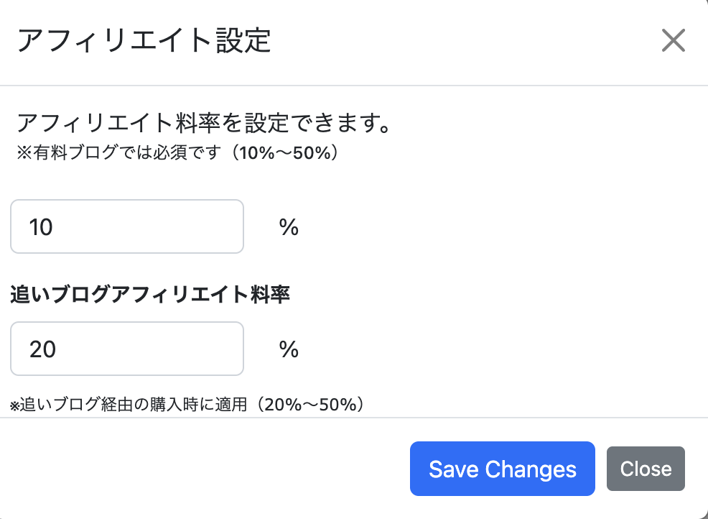
Task: Click the X in the modal header
Action: tap(674, 40)
